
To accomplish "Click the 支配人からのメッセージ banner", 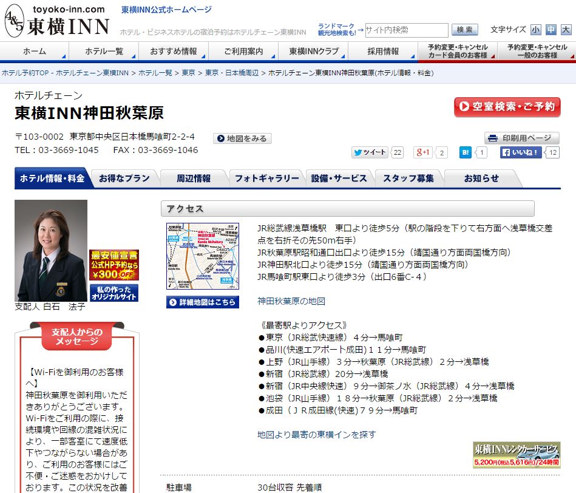I will coord(77,336).
